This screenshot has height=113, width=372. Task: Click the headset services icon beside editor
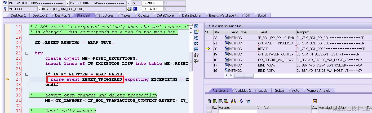[x=196, y=55]
